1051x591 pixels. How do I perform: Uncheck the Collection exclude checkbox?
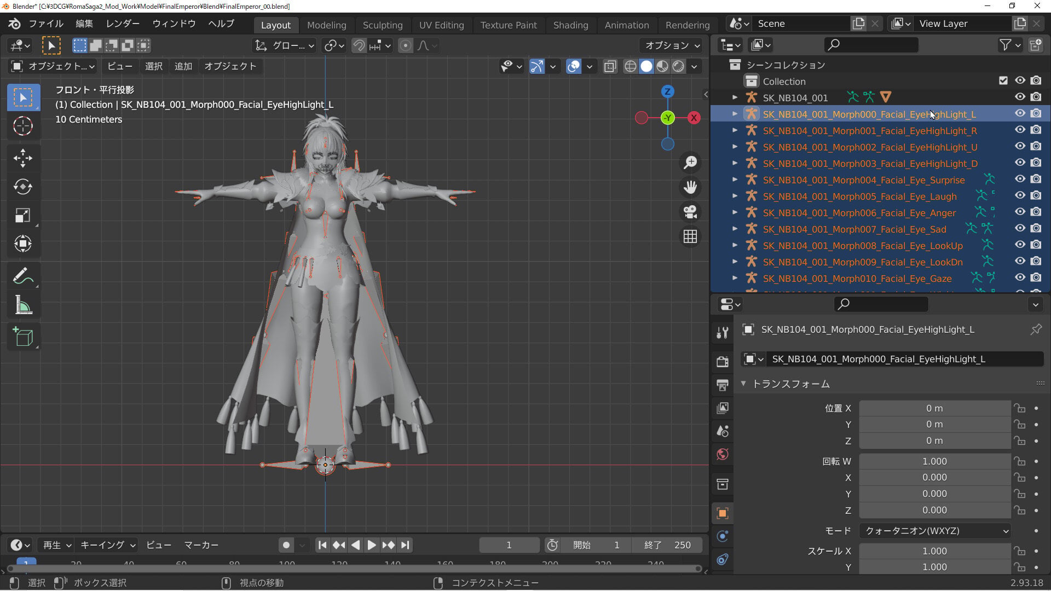pyautogui.click(x=1003, y=80)
